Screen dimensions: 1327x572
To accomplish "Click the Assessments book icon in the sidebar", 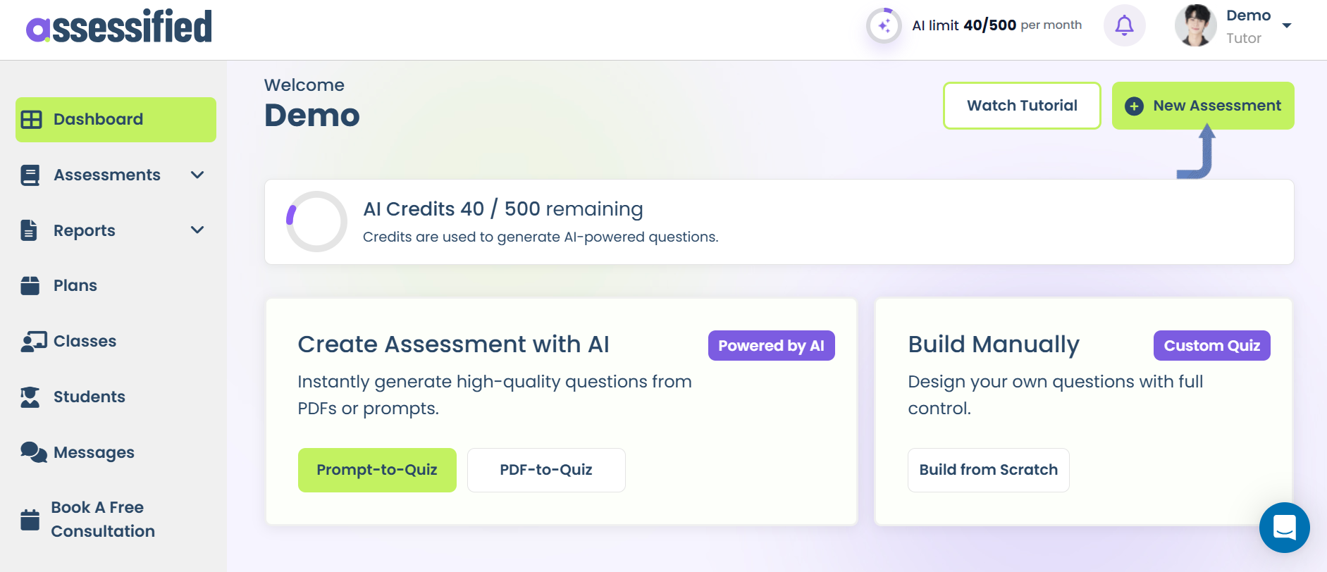I will click(x=30, y=175).
